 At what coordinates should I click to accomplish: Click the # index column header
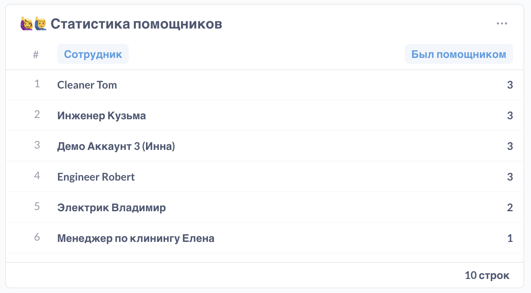pyautogui.click(x=36, y=55)
